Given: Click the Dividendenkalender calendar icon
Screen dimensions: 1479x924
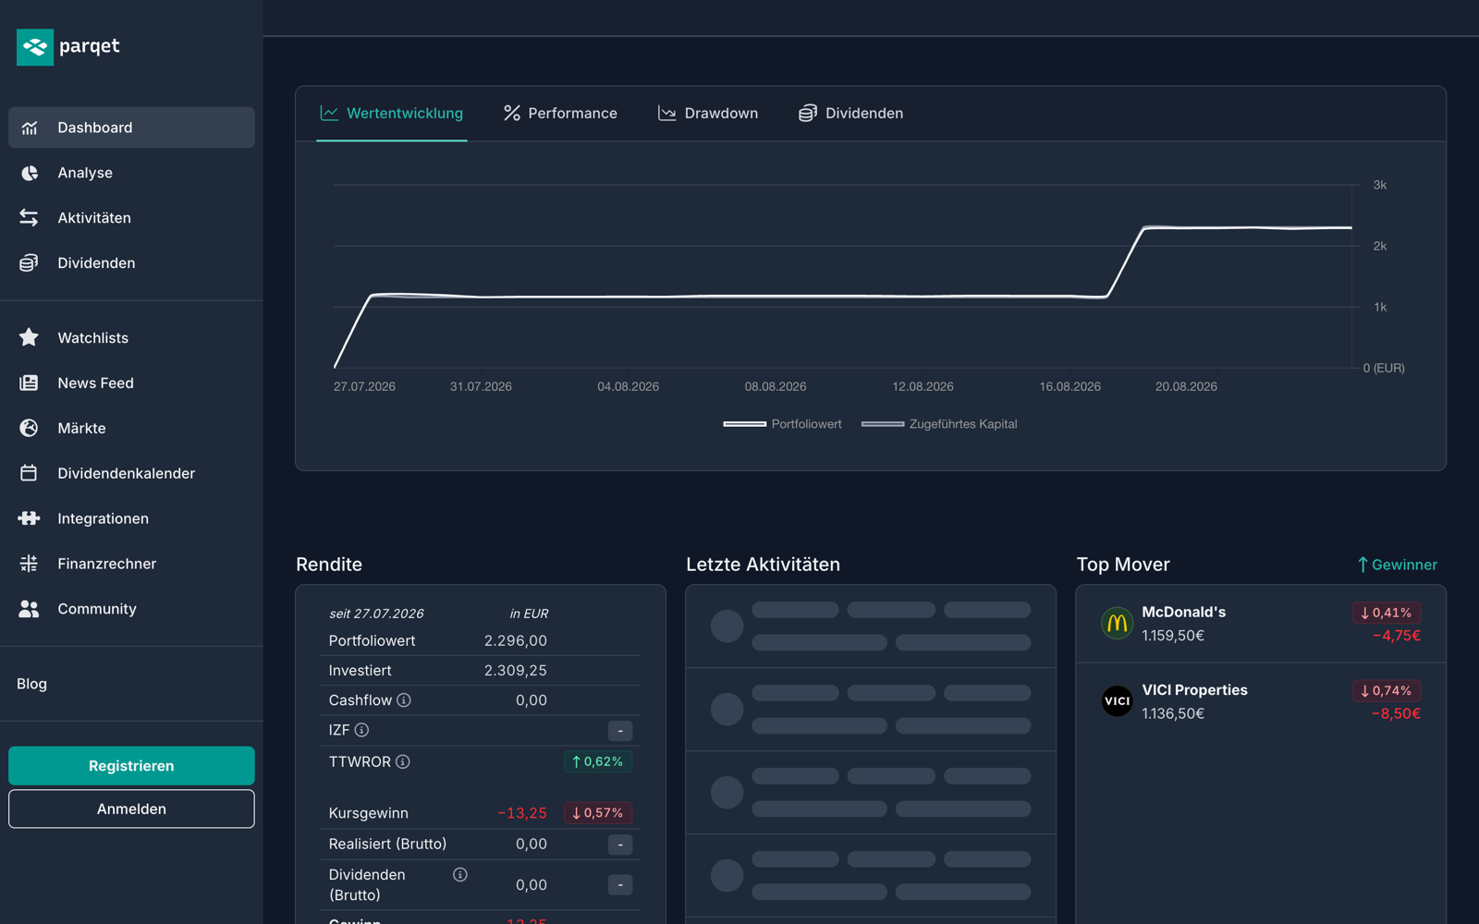Looking at the screenshot, I should click(30, 473).
